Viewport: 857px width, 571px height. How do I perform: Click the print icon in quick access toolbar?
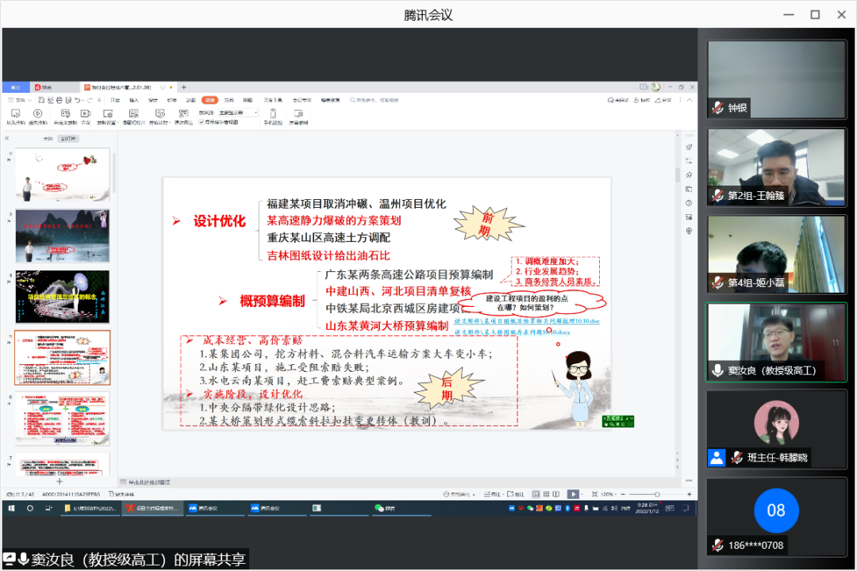pos(59,100)
